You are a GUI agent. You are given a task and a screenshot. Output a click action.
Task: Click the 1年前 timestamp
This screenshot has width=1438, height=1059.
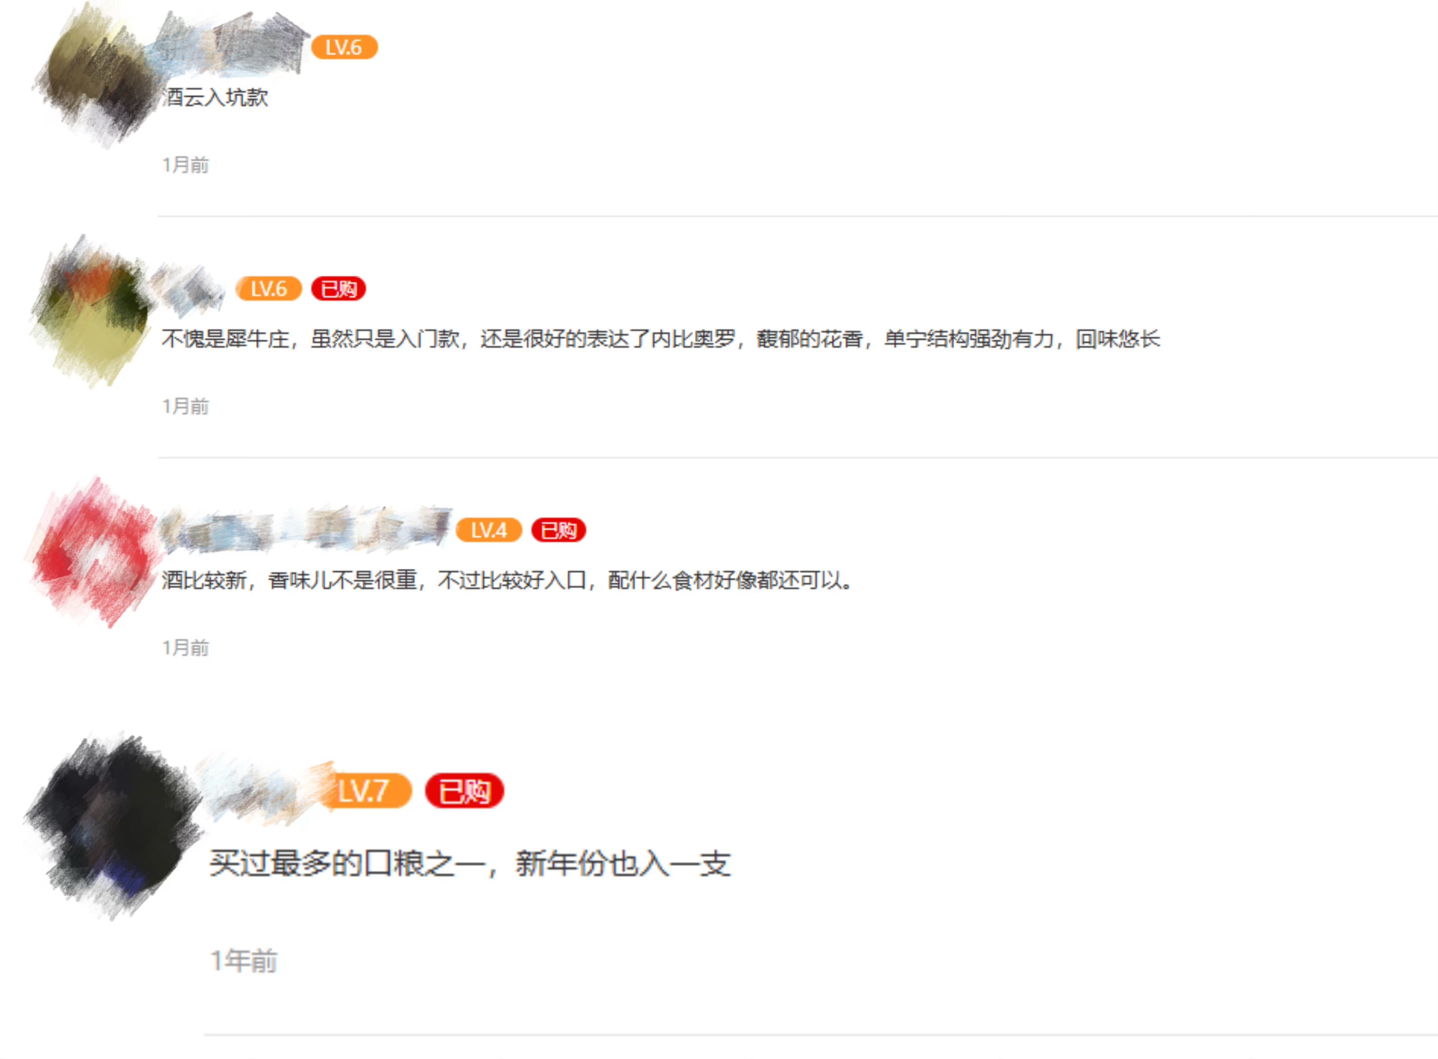tap(244, 961)
